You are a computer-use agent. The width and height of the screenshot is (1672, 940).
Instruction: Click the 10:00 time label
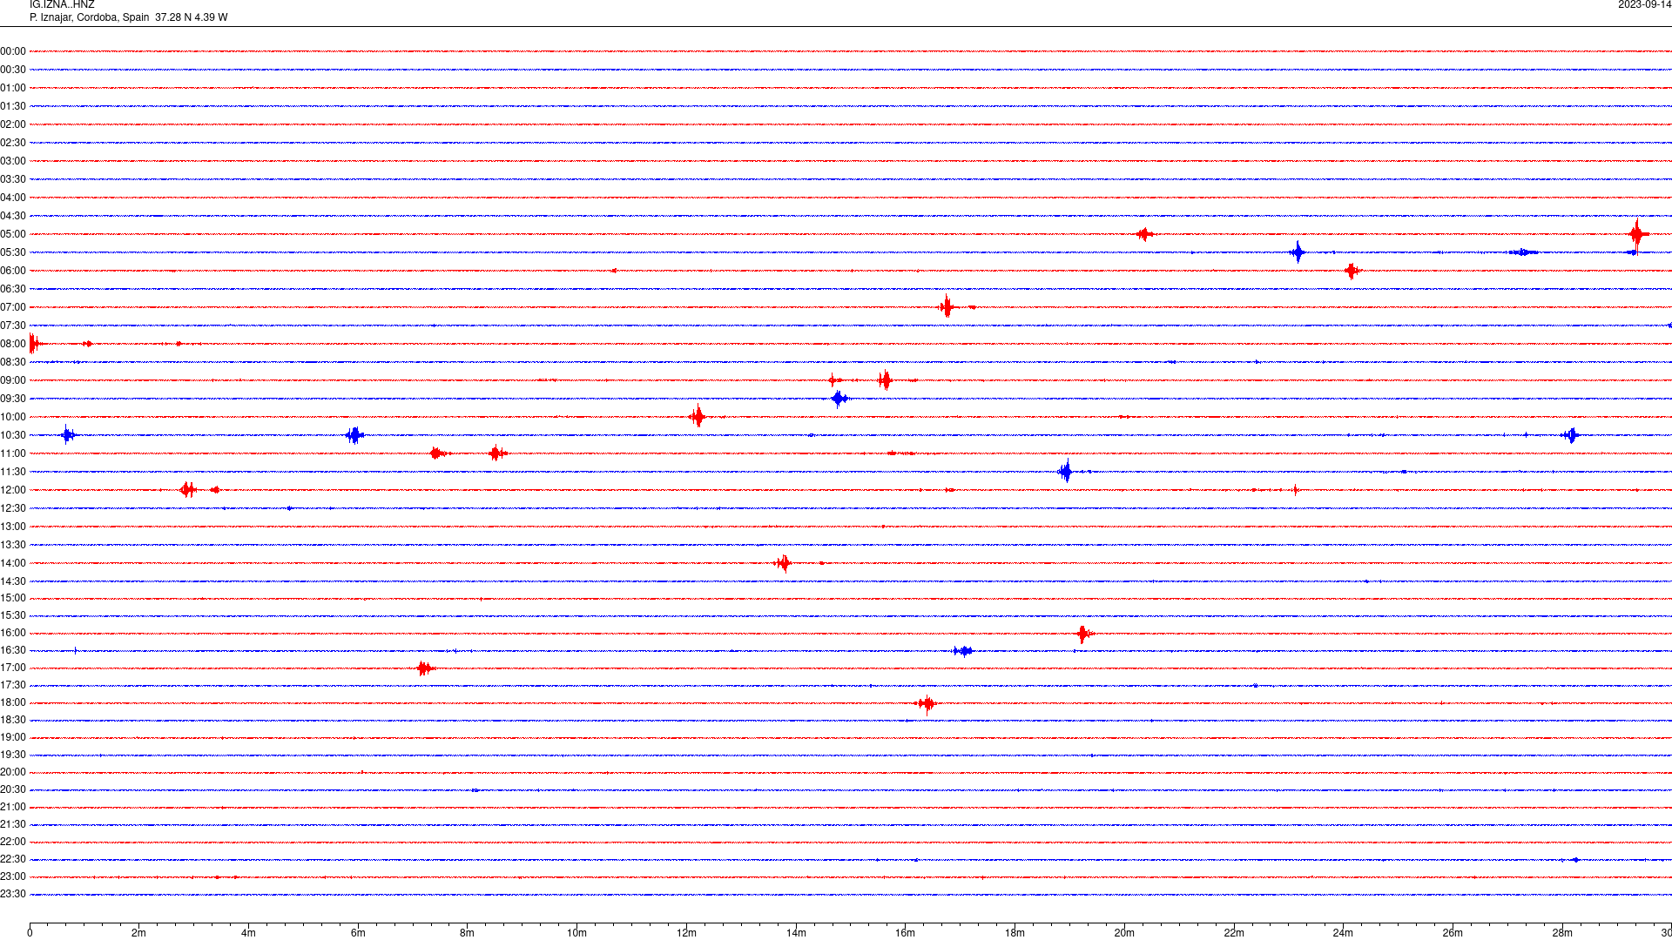[13, 417]
